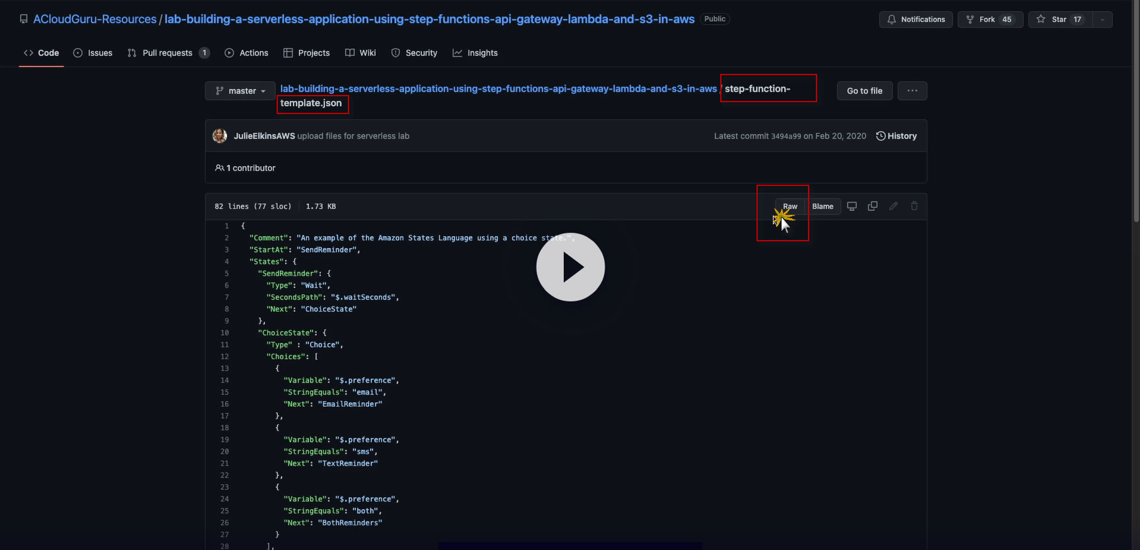Open file in GitHub Desktop icon
Viewport: 1140px width, 550px height.
tap(852, 206)
